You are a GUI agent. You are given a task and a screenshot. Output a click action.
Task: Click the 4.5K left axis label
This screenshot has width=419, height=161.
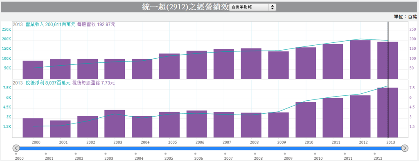point(7,107)
